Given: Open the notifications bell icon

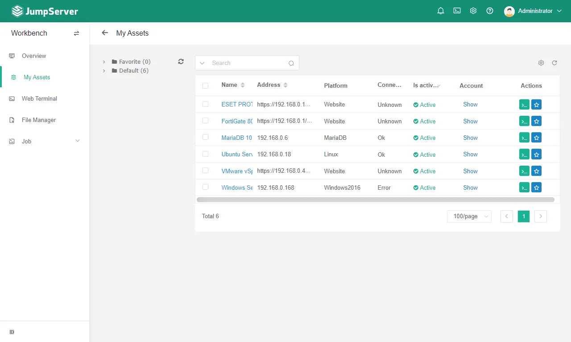Looking at the screenshot, I should click(441, 11).
